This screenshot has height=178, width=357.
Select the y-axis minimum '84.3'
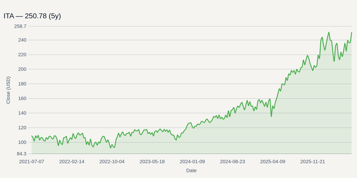tap(21, 154)
